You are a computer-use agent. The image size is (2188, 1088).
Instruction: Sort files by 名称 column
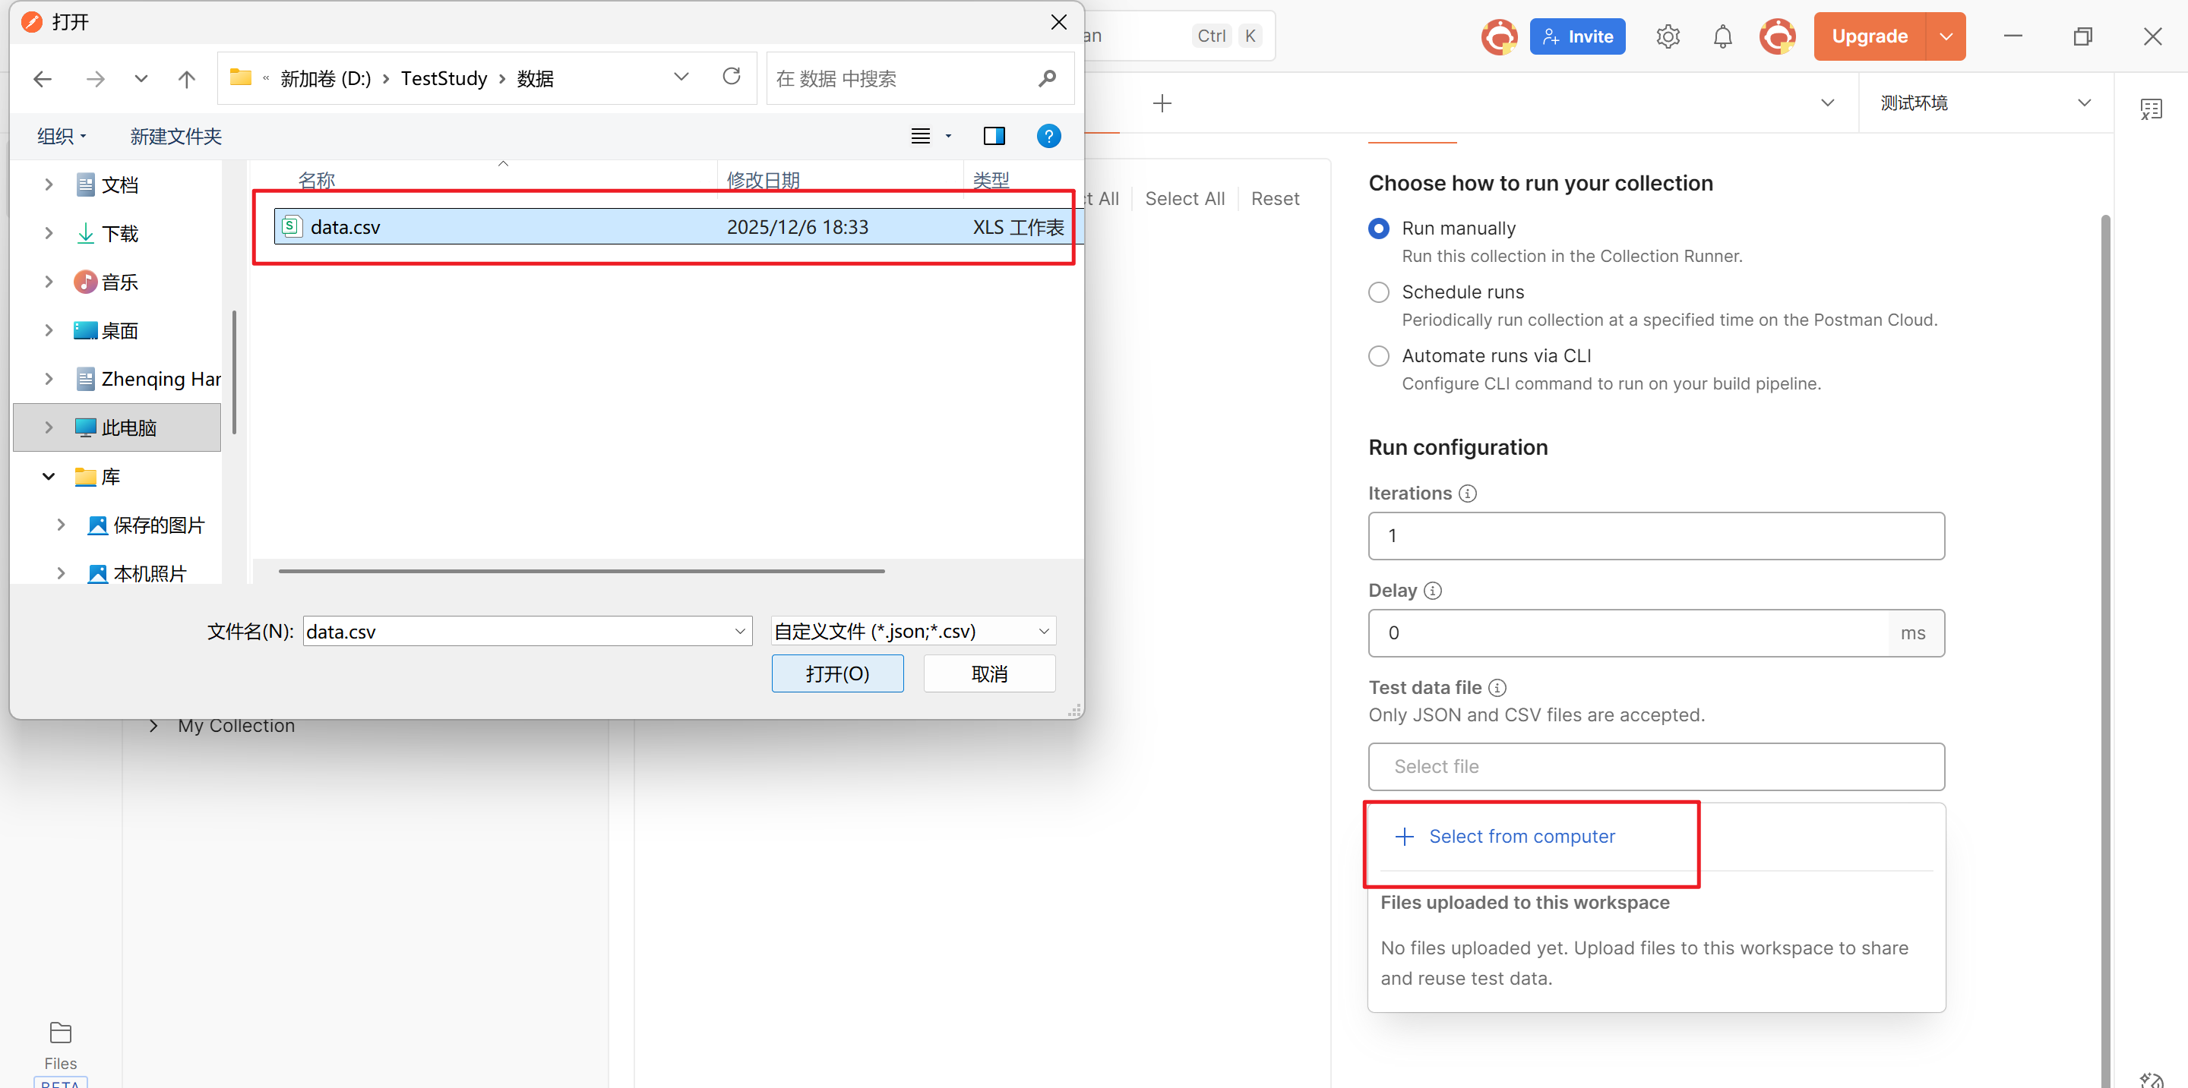pyautogui.click(x=317, y=180)
